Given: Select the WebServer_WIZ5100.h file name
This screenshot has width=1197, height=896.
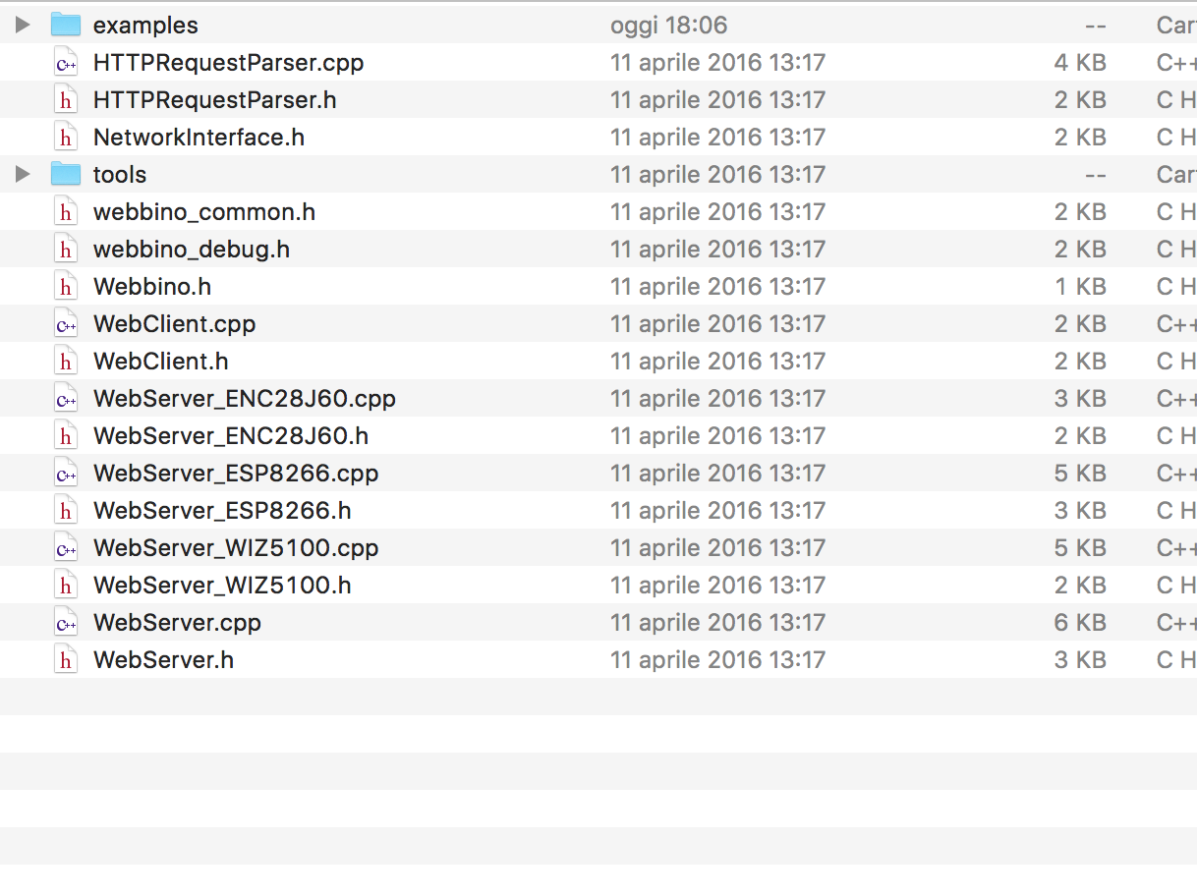Looking at the screenshot, I should click(221, 586).
